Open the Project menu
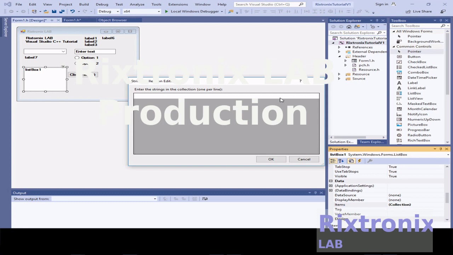Image resolution: width=453 pixels, height=255 pixels. click(x=65, y=4)
